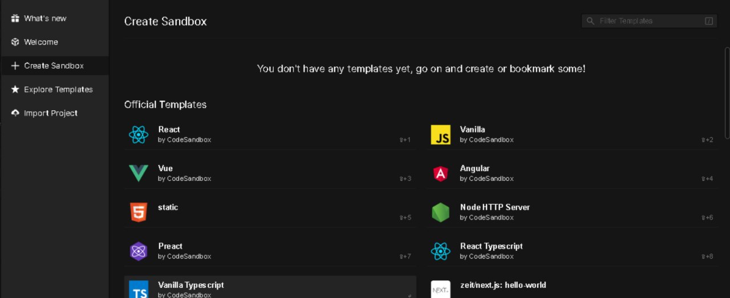Click the static shortcut hint ⇧+5

coord(405,218)
